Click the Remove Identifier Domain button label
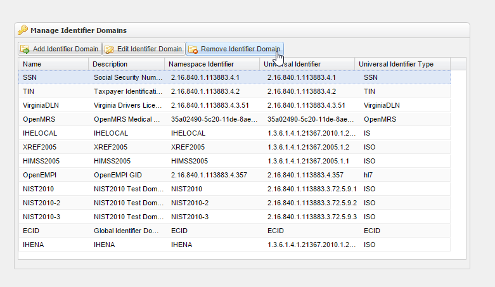The height and width of the screenshot is (287, 495). [x=240, y=49]
